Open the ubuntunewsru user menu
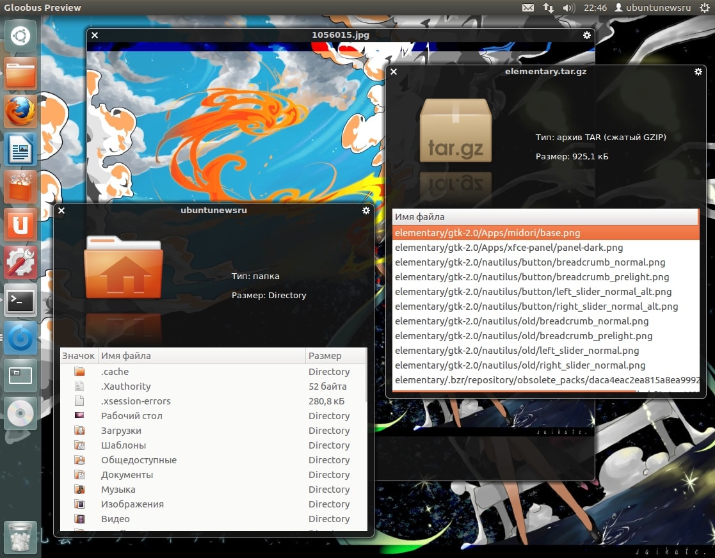 point(653,8)
